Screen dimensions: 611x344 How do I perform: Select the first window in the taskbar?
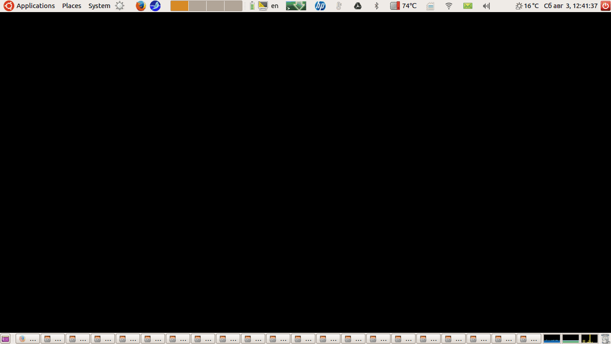(28, 339)
